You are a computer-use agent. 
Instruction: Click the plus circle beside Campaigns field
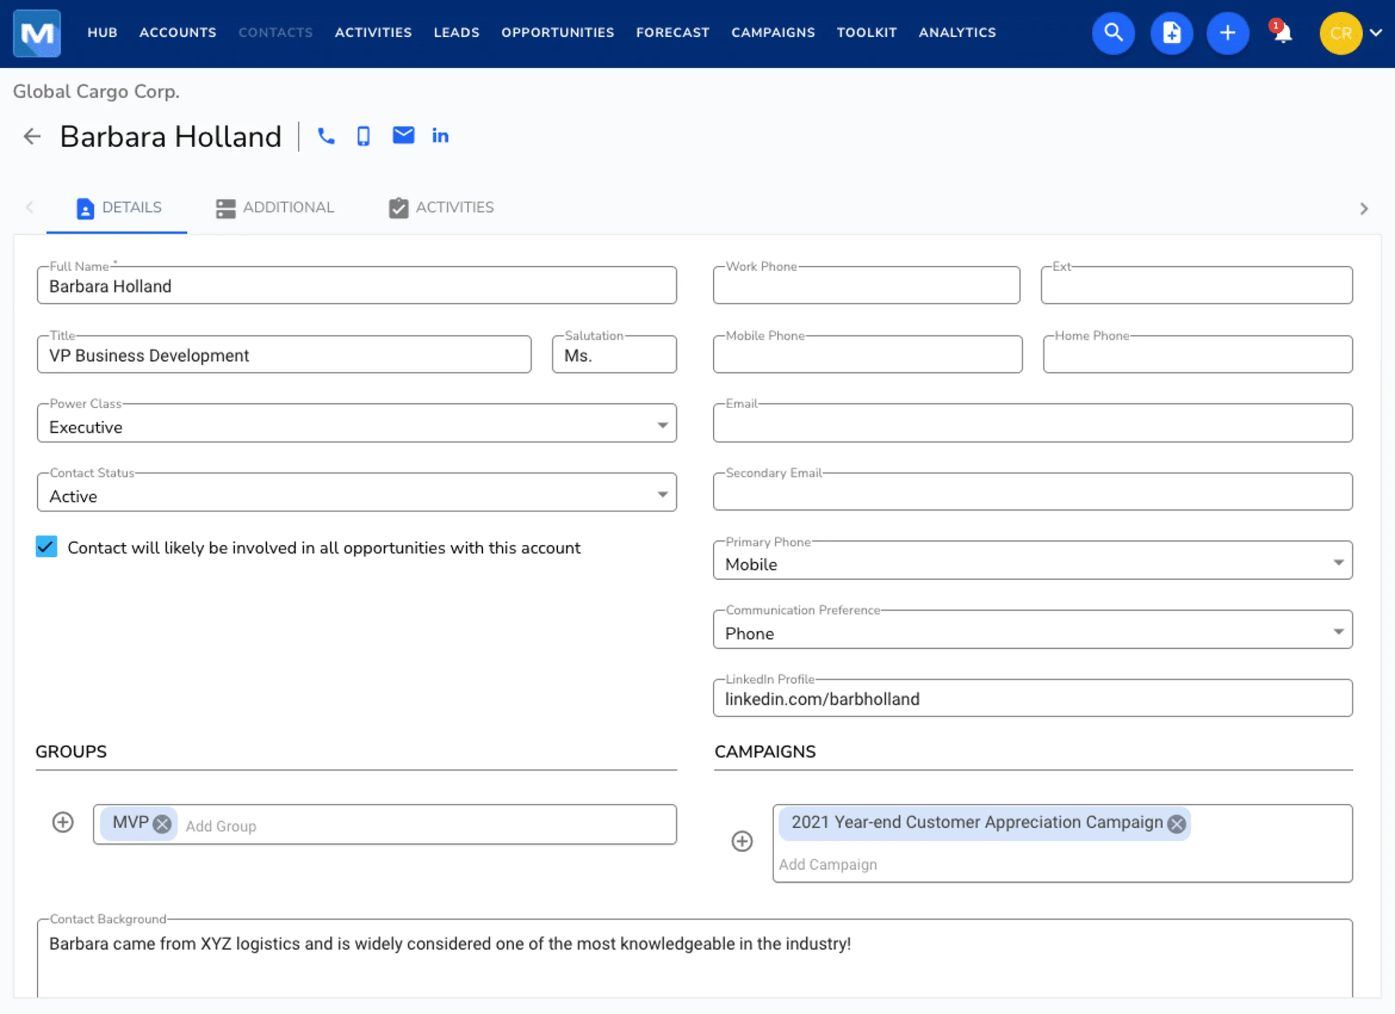pyautogui.click(x=742, y=841)
